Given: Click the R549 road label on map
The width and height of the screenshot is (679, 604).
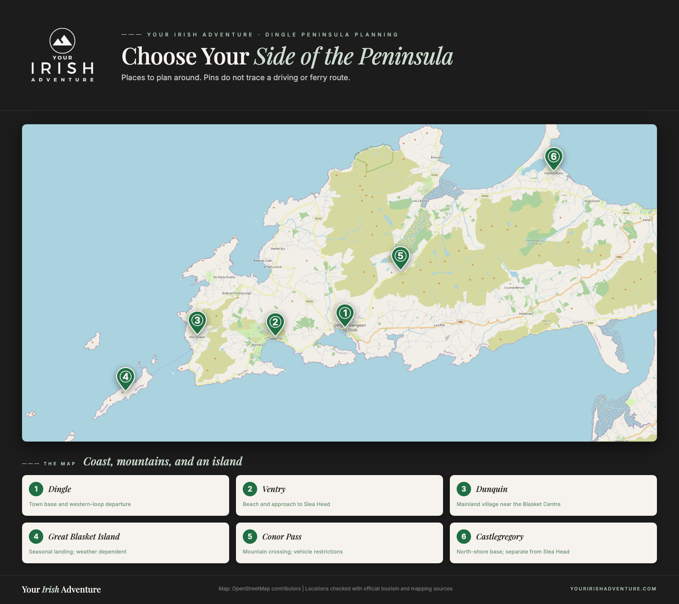Looking at the screenshot, I should [x=318, y=218].
